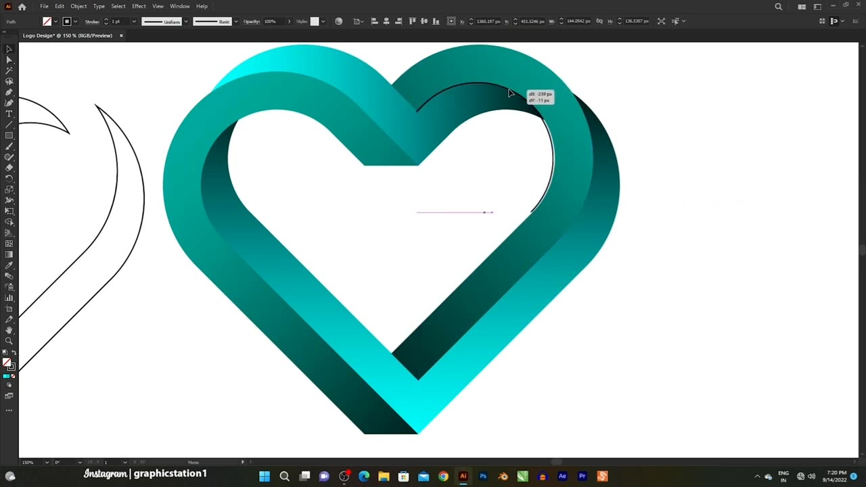This screenshot has height=487, width=866.
Task: Select the Pen tool
Action: pyautogui.click(x=9, y=92)
